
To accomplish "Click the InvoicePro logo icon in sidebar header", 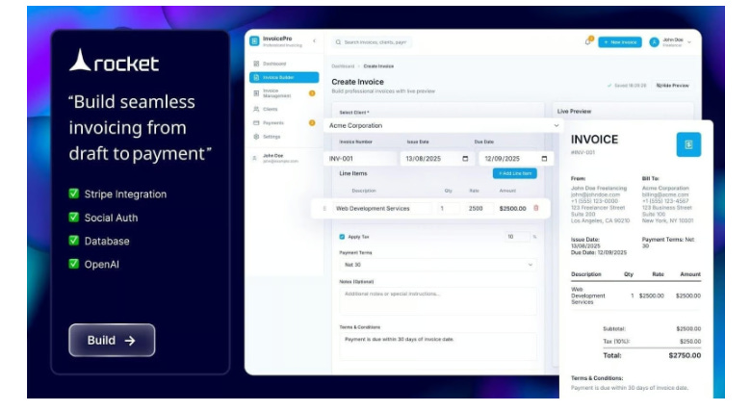I will click(254, 41).
